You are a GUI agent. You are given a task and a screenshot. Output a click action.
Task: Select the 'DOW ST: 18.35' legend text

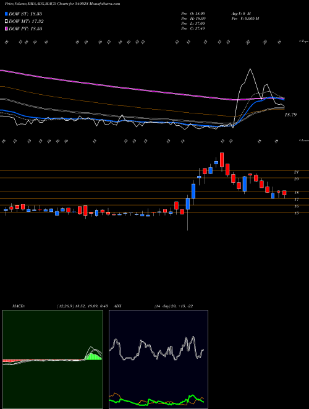(25, 14)
